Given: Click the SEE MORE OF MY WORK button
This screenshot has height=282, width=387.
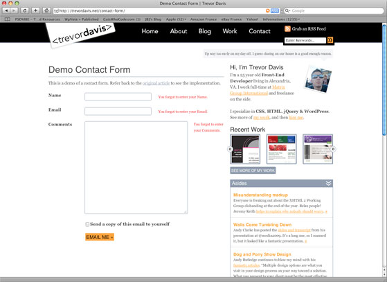Looking at the screenshot, I should [x=253, y=170].
